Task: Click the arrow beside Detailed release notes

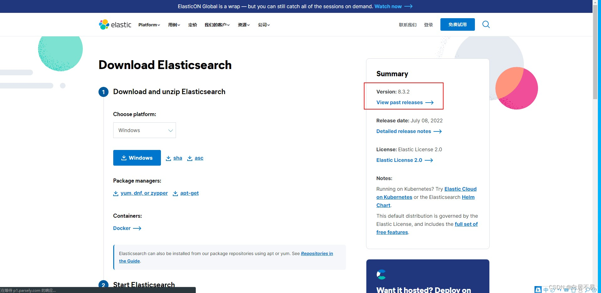Action: 438,131
